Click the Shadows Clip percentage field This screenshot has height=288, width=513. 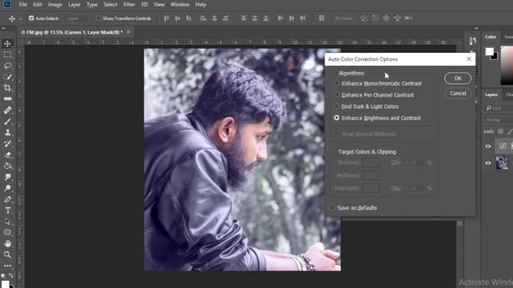tap(414, 162)
